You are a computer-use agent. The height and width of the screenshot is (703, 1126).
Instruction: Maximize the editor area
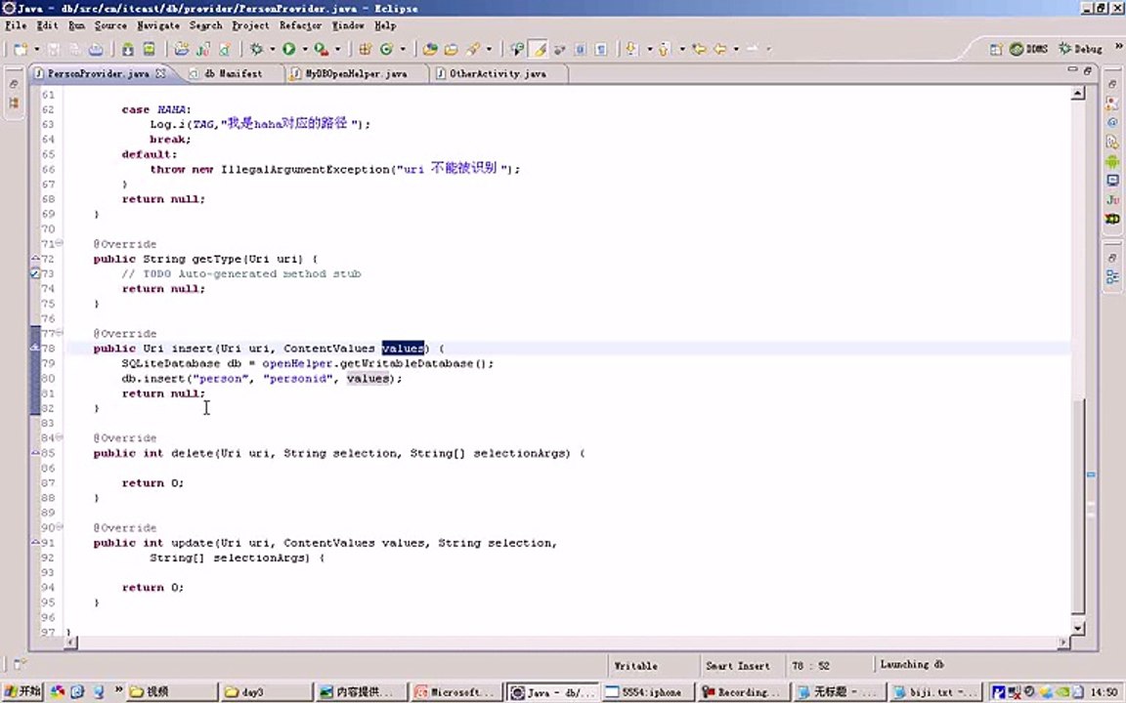pos(1087,70)
